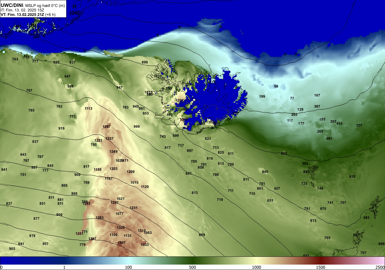Screen dimensions: 385x270
Task: Click the height value 167
Action: click(317, 95)
